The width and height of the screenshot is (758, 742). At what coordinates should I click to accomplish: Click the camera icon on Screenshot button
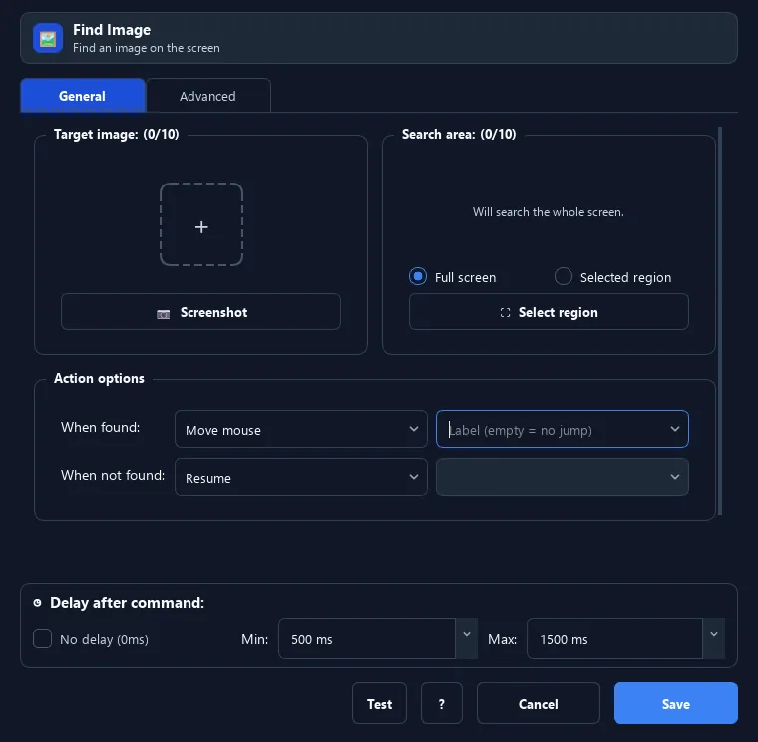coord(164,314)
